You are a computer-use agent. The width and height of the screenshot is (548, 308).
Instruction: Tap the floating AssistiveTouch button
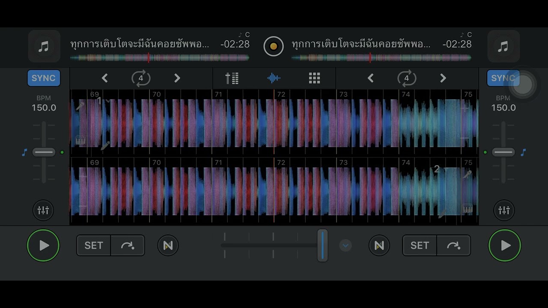[523, 85]
